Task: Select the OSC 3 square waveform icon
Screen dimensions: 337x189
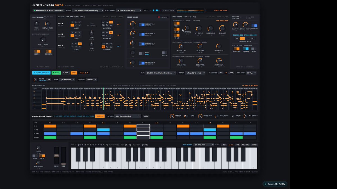Action: pos(103,47)
